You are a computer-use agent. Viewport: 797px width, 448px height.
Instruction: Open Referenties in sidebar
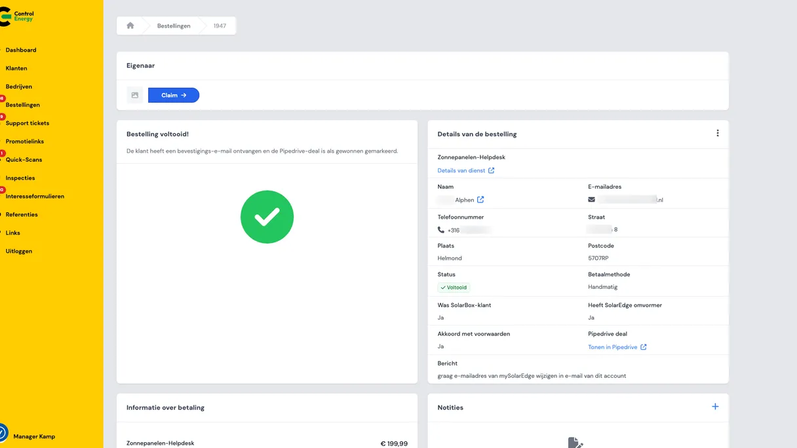coord(22,215)
